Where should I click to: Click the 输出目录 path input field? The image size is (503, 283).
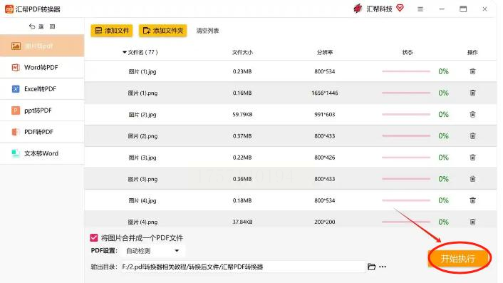pos(243,267)
